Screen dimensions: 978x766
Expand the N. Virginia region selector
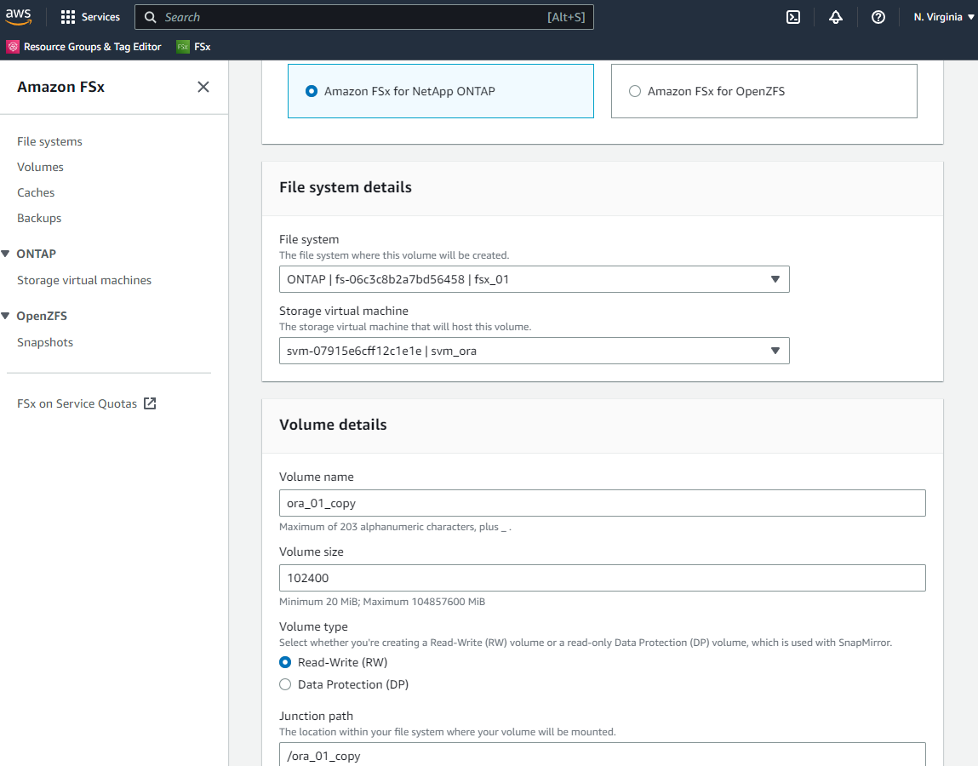click(943, 17)
